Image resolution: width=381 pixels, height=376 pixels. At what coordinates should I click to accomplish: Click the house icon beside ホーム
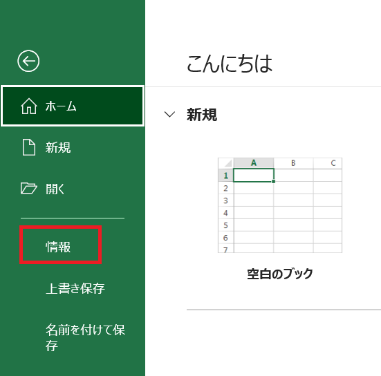[29, 106]
